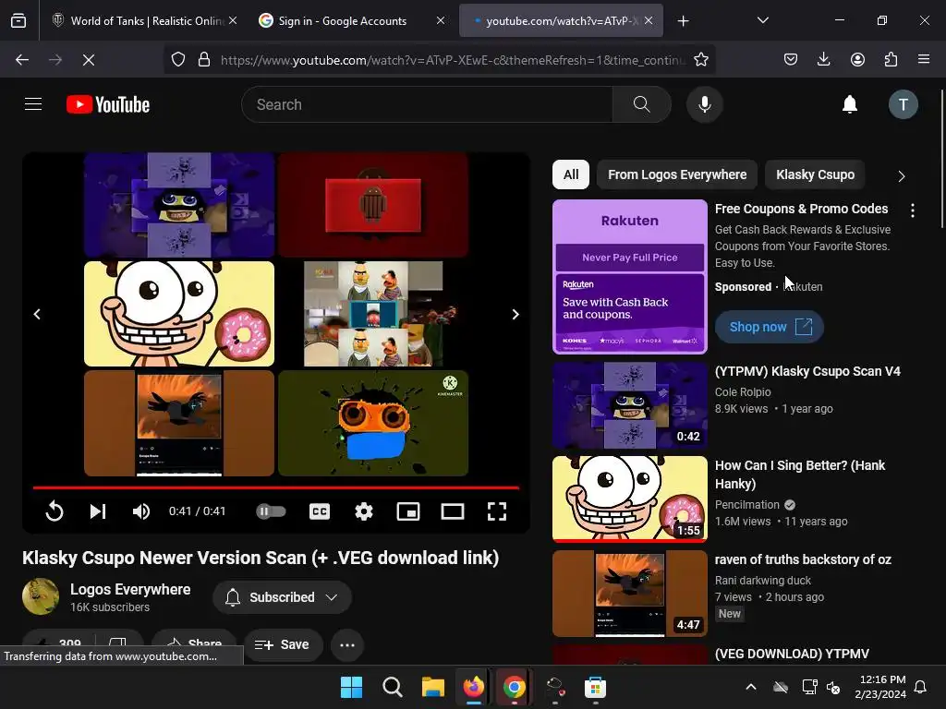946x709 pixels.
Task: Open raven of truths backstory of oz
Action: click(x=803, y=559)
